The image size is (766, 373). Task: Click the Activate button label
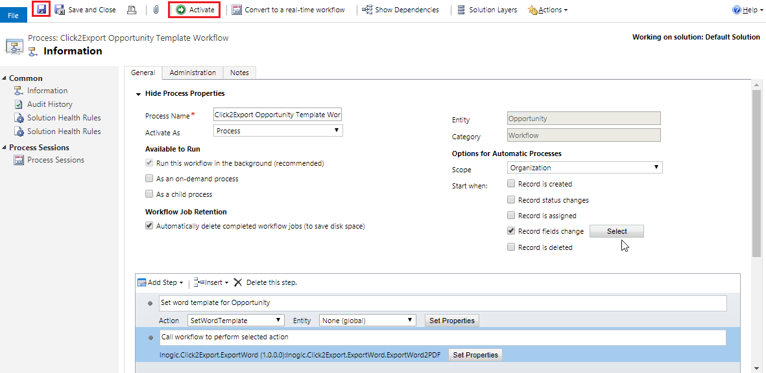pos(202,10)
